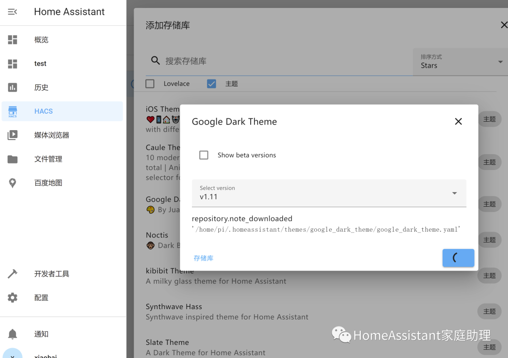Collapse the sidebar with the menu icon
The image size is (508, 358).
[x=12, y=12]
